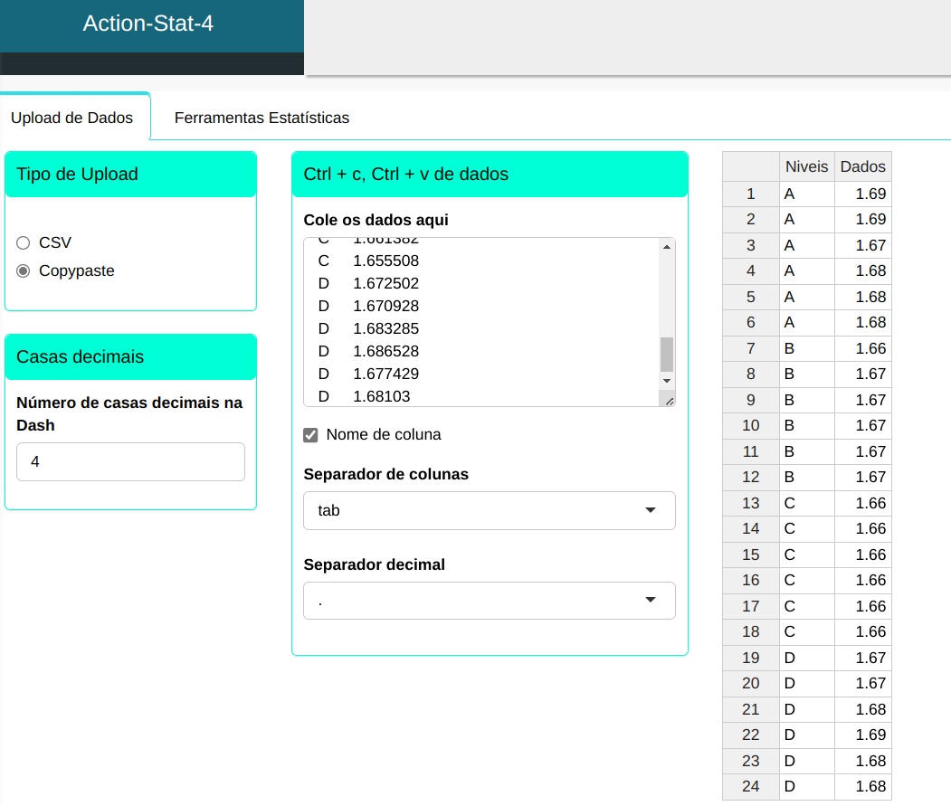The height and width of the screenshot is (806, 951).
Task: Open the Separador decimal dropdown
Action: click(489, 601)
